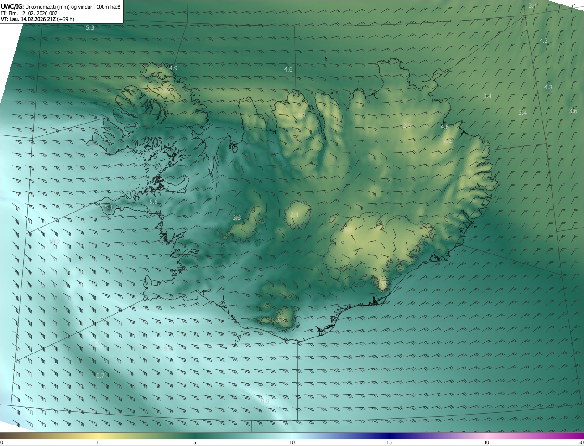Click the init time 'IT: Fim. 12. 02. 2026 00Z'
584x446 pixels.
pos(29,13)
